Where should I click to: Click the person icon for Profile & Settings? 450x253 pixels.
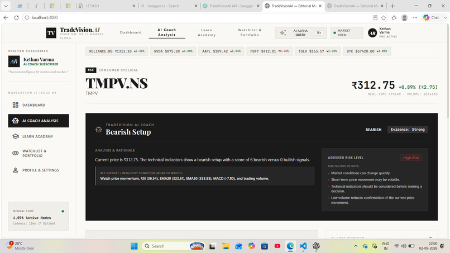click(x=16, y=170)
